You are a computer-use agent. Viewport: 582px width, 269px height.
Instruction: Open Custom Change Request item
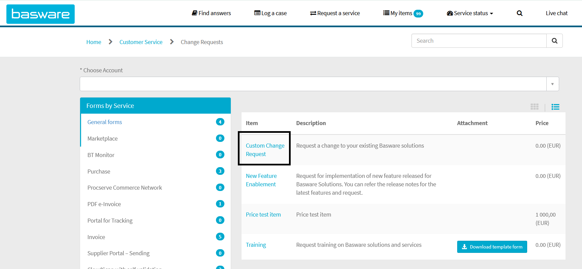[x=265, y=150]
